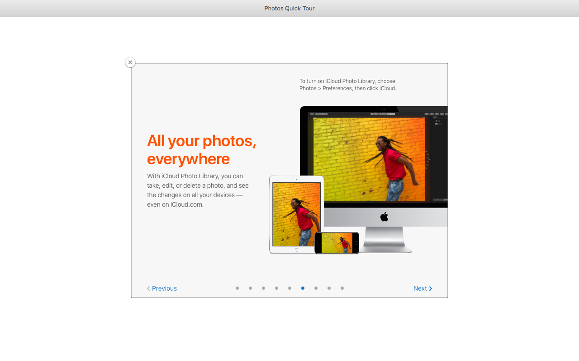Advance to the Next tour slide

[x=422, y=288]
